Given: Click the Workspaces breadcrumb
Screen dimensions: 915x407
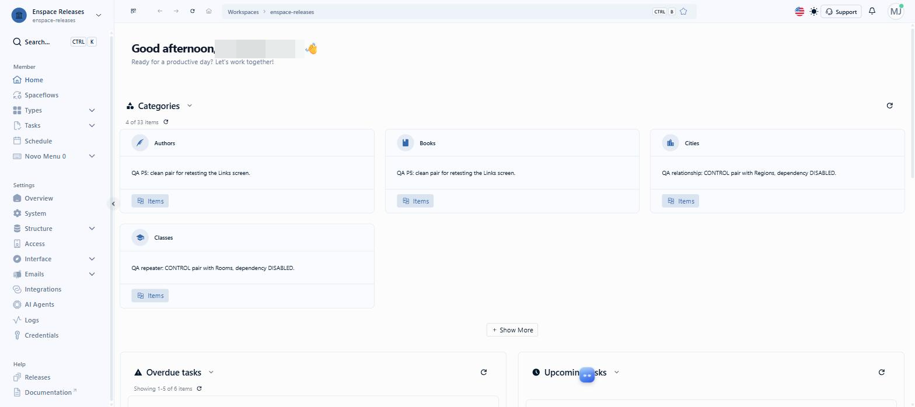Looking at the screenshot, I should (x=243, y=12).
